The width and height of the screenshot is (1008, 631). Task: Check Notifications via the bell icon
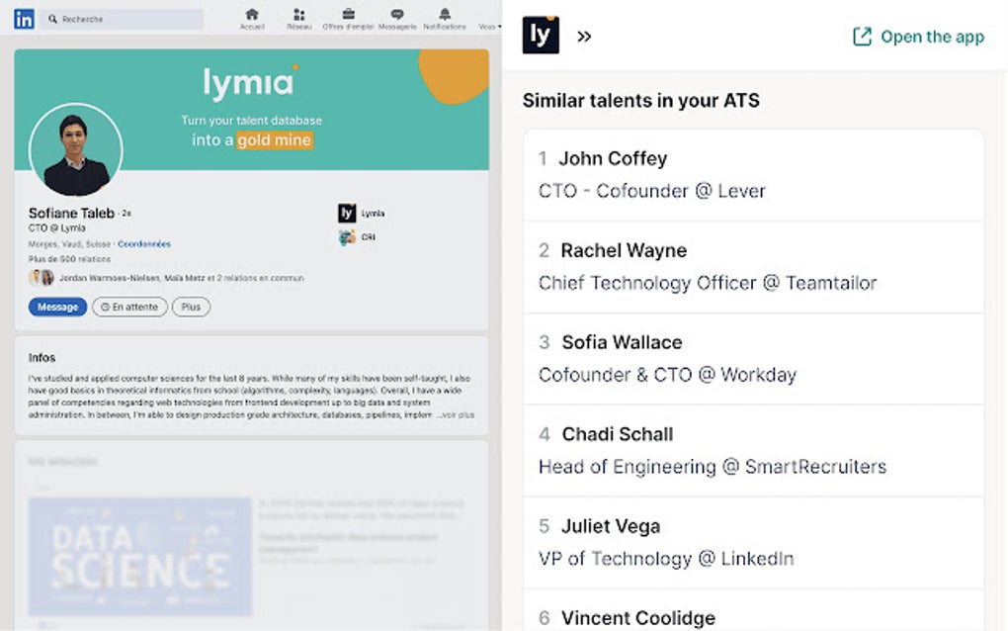tap(444, 14)
